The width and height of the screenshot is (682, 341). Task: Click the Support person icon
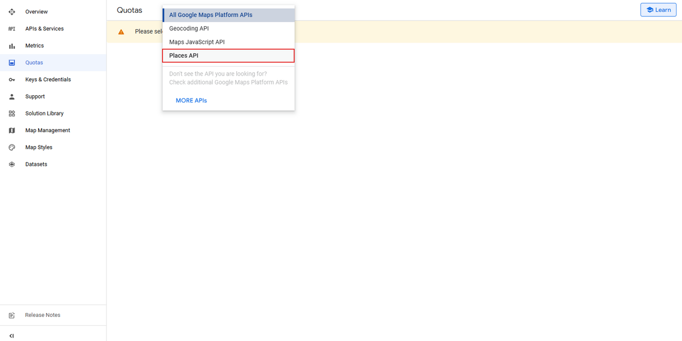[12, 96]
